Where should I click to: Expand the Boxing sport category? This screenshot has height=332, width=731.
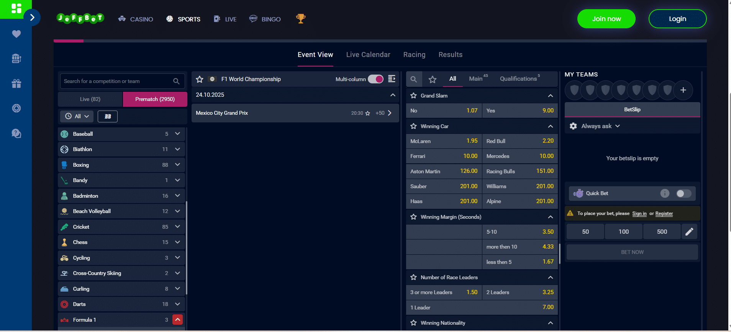click(177, 165)
